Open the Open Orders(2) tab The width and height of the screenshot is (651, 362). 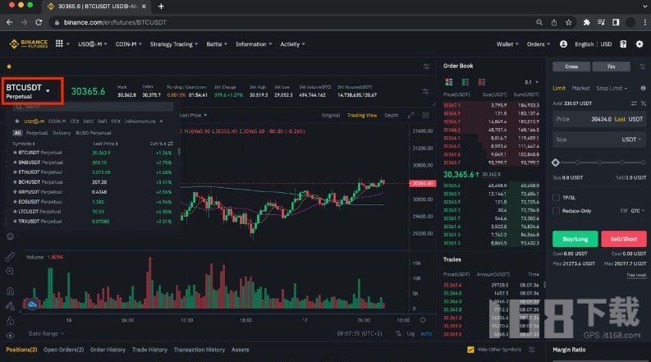[63, 350]
